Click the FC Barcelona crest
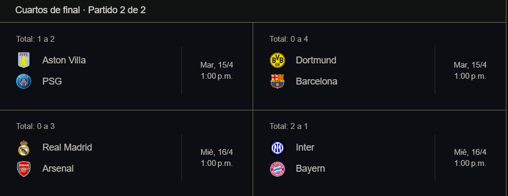508x196 pixels. pos(277,81)
